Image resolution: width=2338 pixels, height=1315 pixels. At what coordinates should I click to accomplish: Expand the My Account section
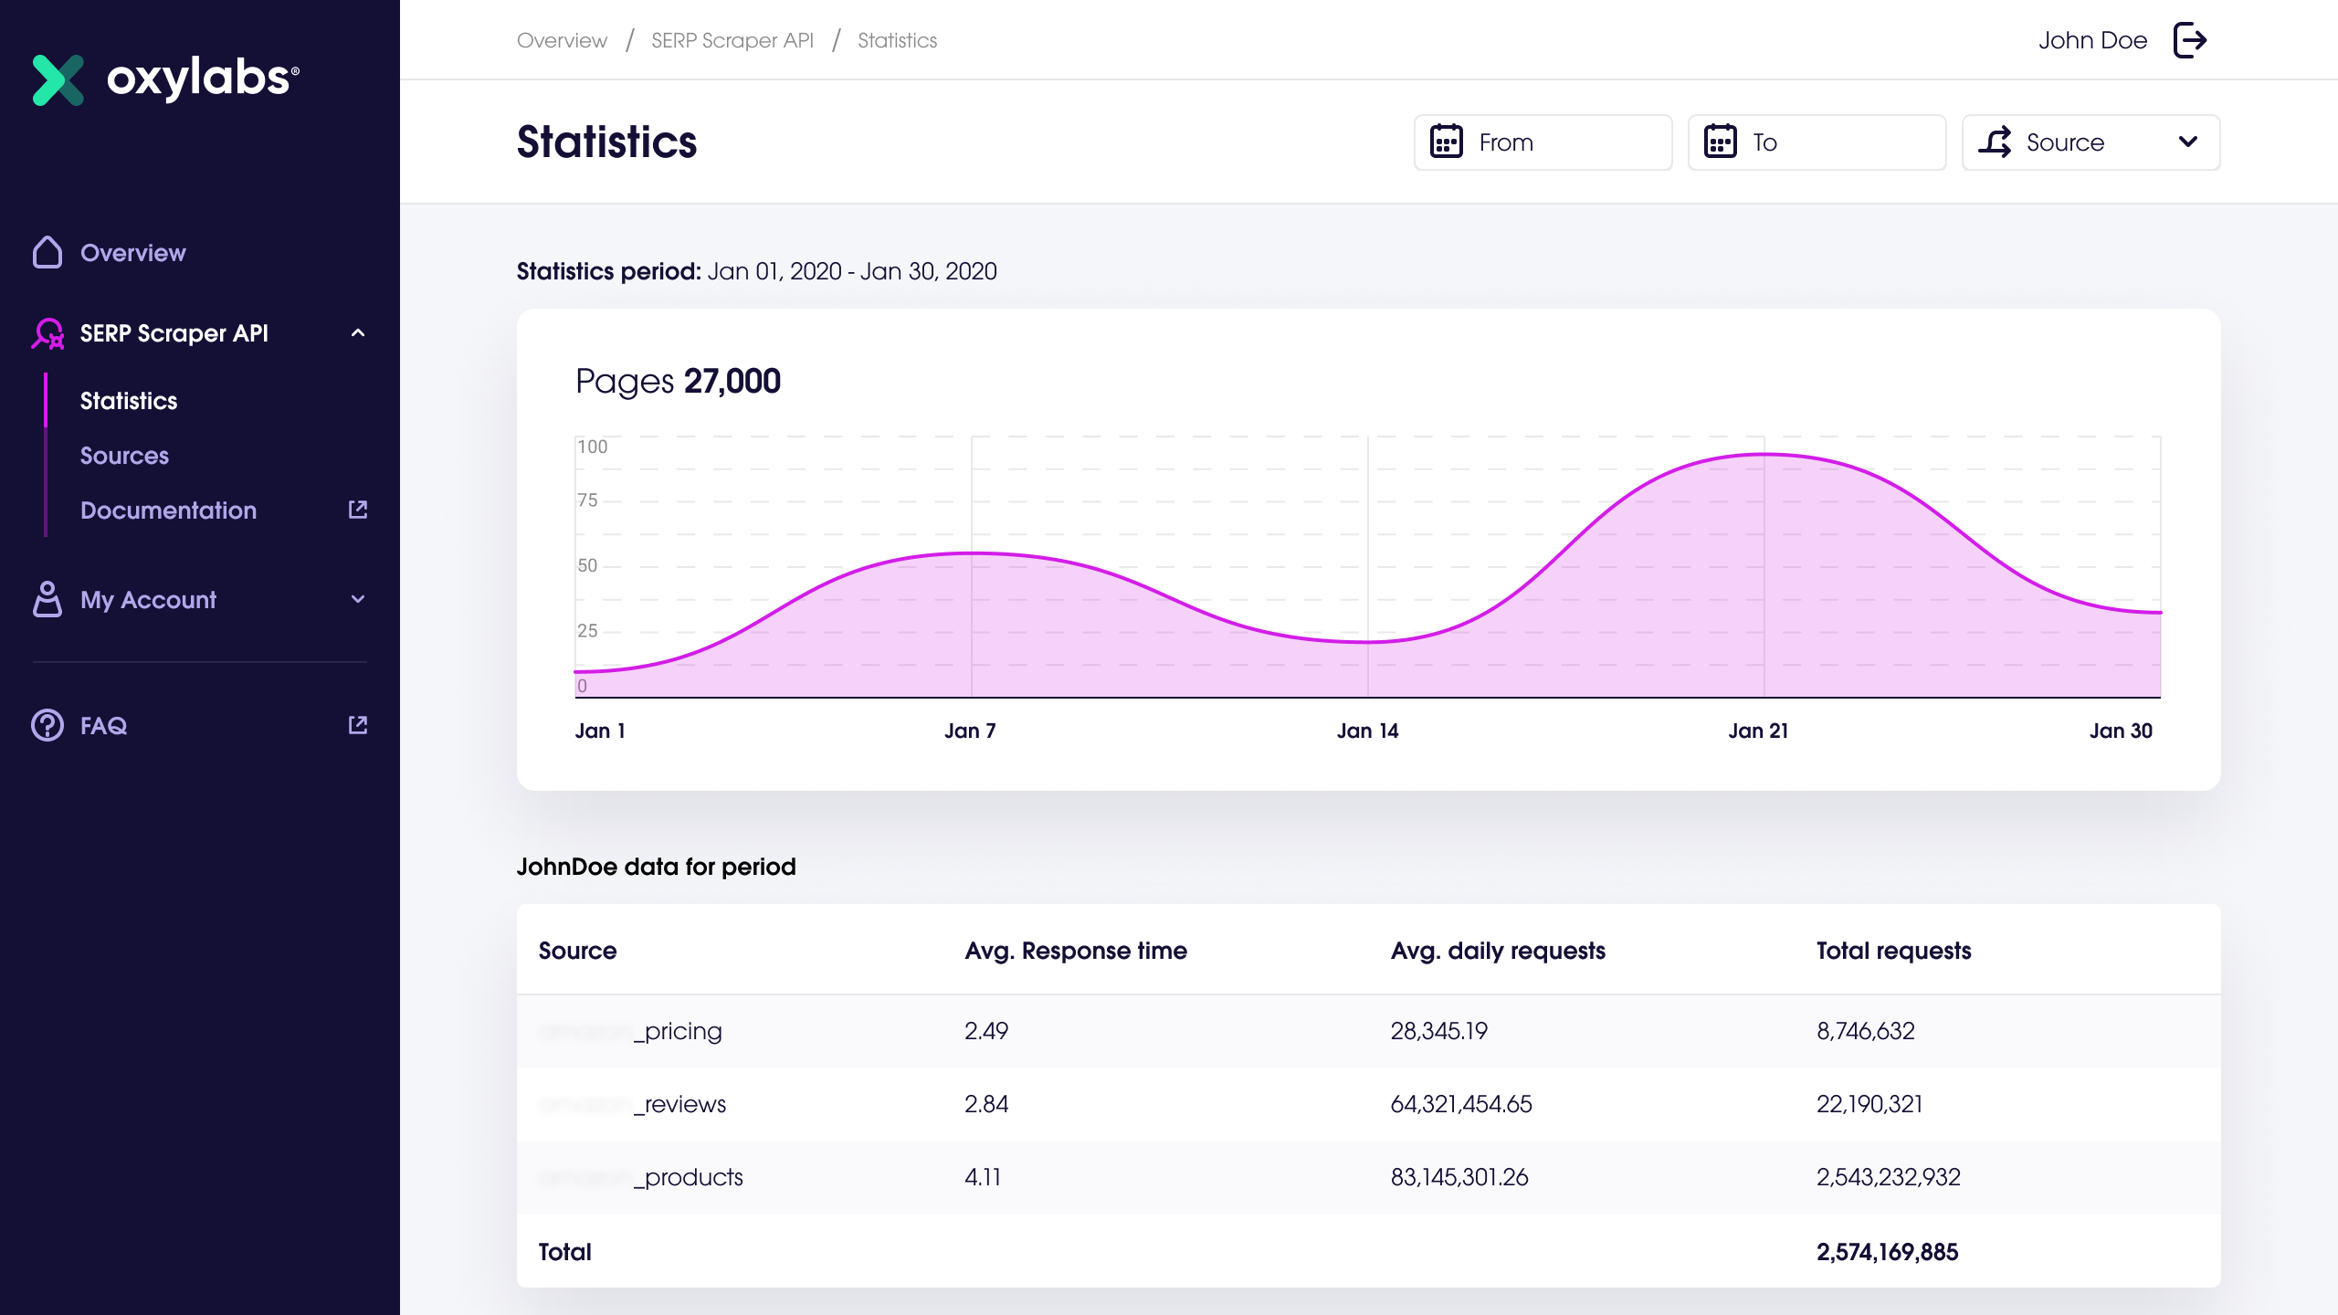[x=358, y=600]
